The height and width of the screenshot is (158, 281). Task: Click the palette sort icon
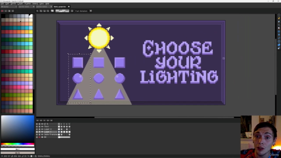(6, 11)
